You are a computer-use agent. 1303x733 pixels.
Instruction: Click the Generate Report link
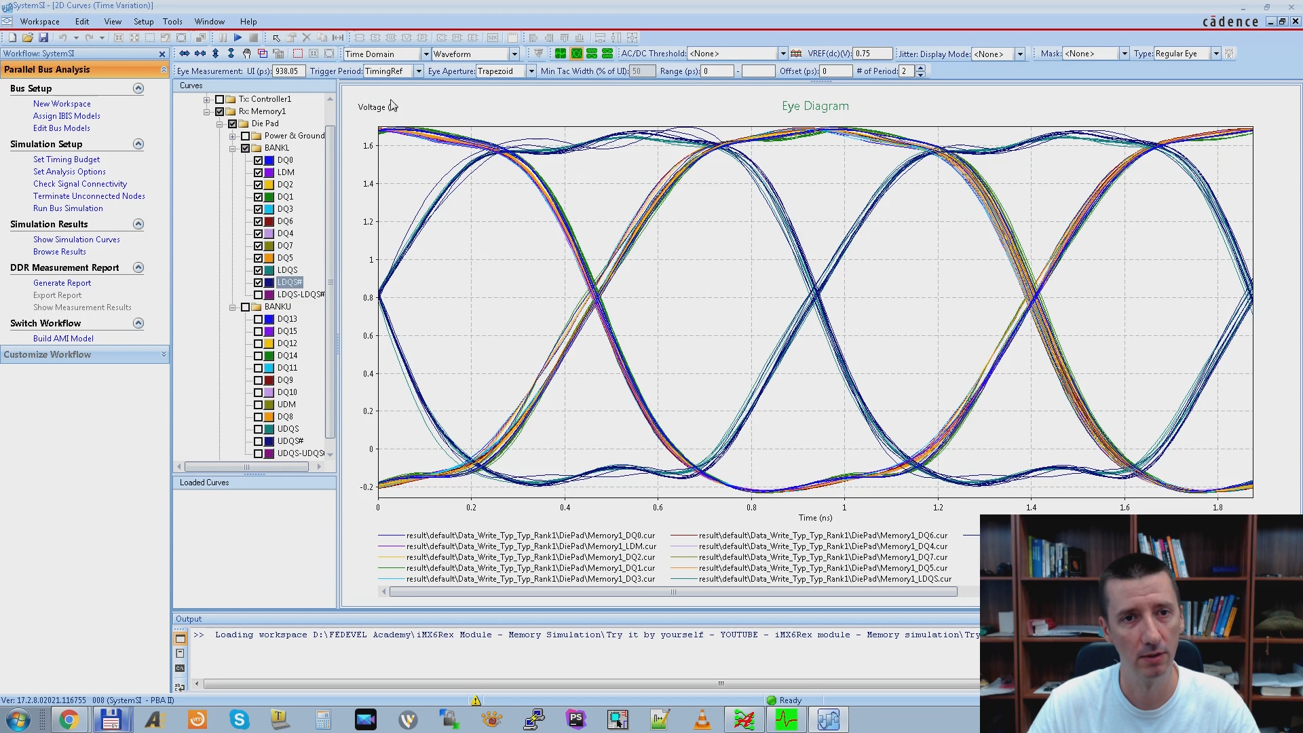62,283
